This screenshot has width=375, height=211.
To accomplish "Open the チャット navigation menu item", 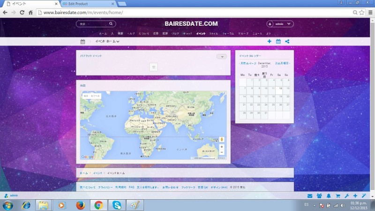I will 187,34.
